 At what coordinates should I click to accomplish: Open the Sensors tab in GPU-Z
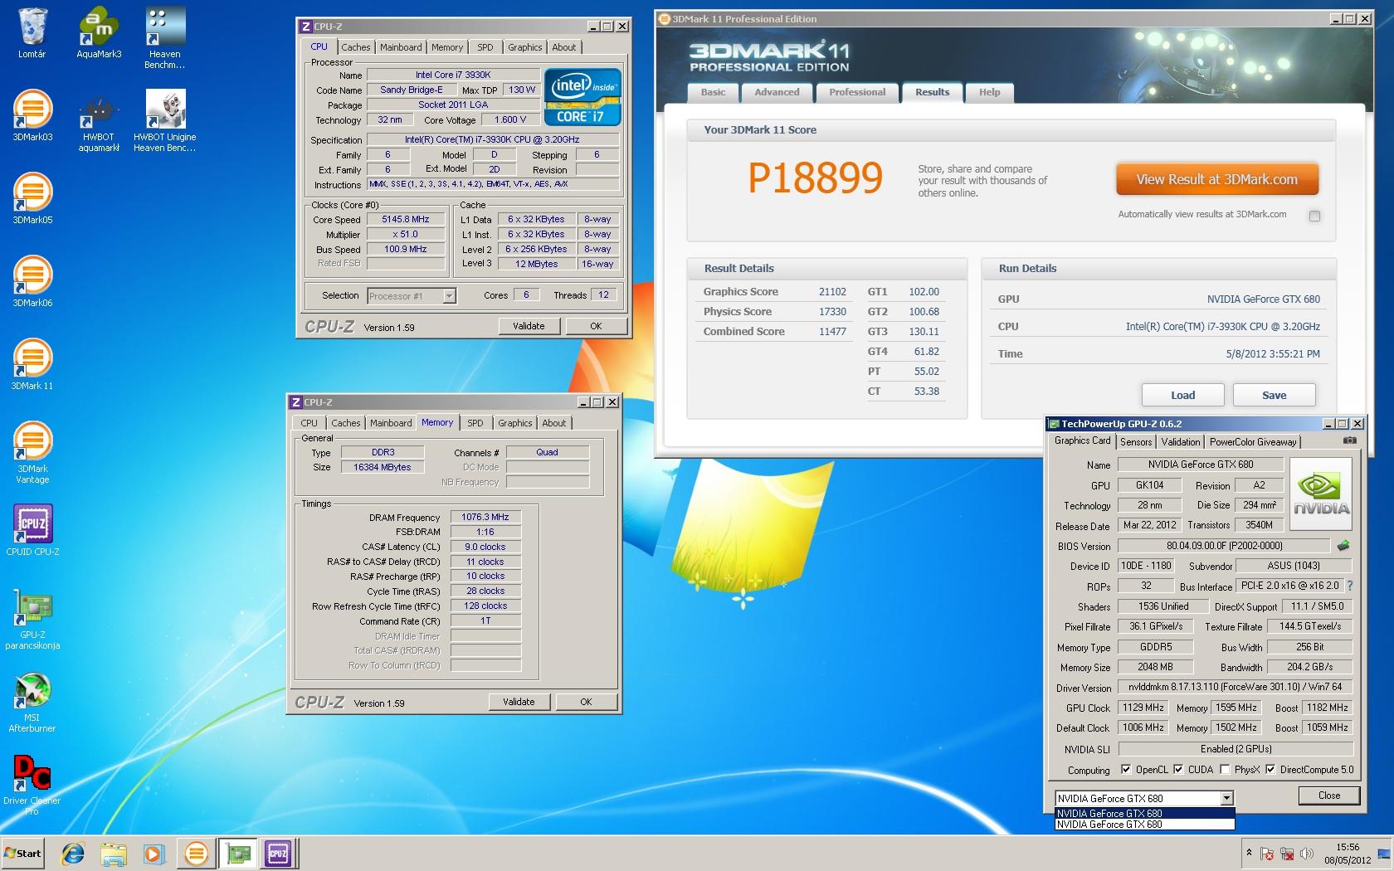pos(1136,442)
